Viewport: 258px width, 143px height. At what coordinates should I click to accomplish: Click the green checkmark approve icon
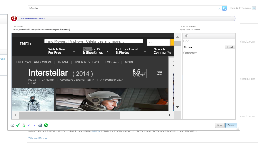18,125
